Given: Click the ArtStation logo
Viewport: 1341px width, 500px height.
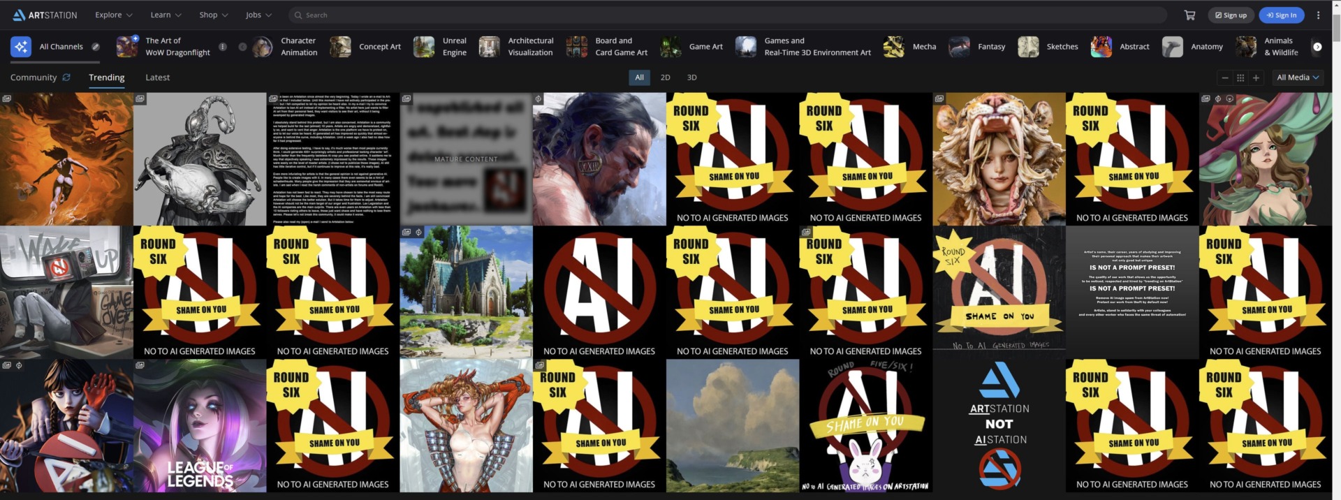Looking at the screenshot, I should pos(45,15).
